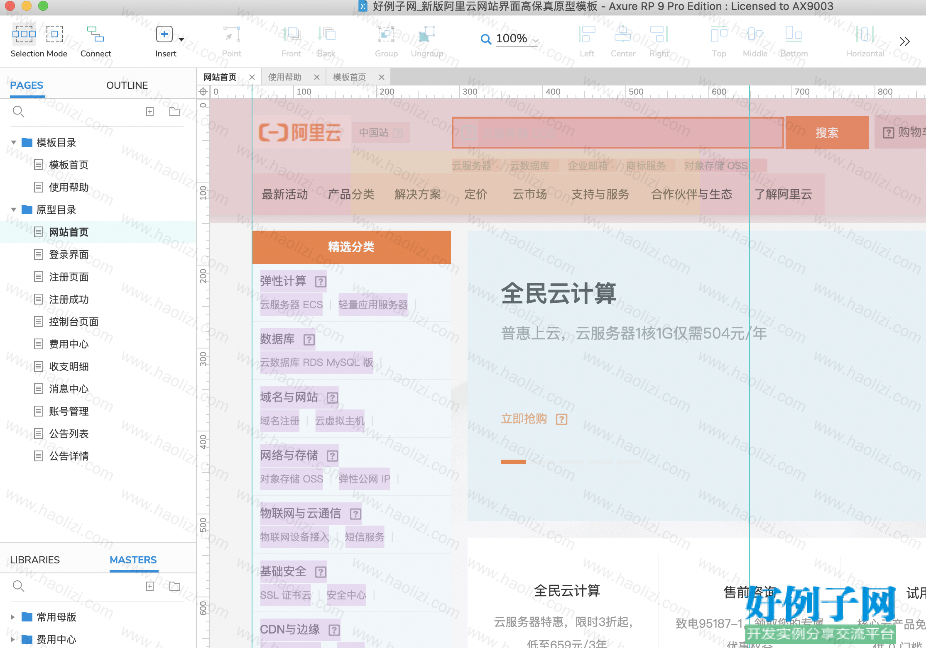Select the 登录界面 page
The image size is (926, 648).
pos(69,255)
